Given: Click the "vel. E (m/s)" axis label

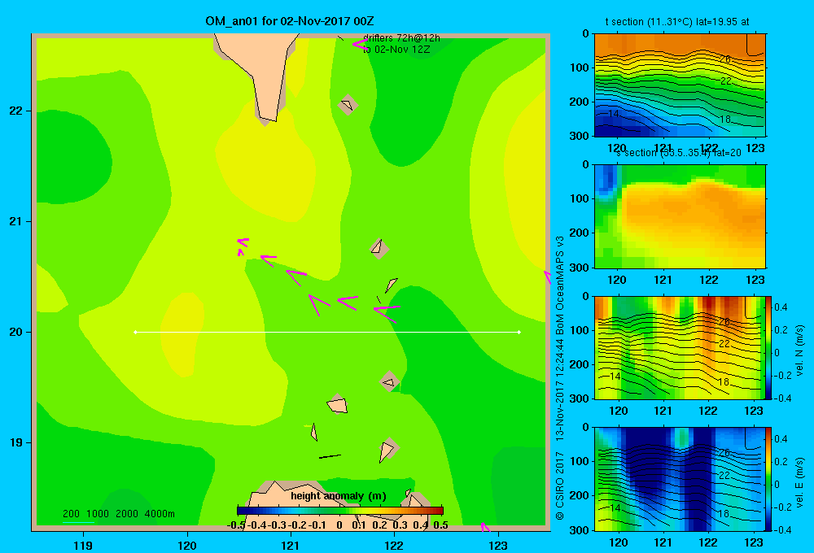Looking at the screenshot, I should point(800,481).
